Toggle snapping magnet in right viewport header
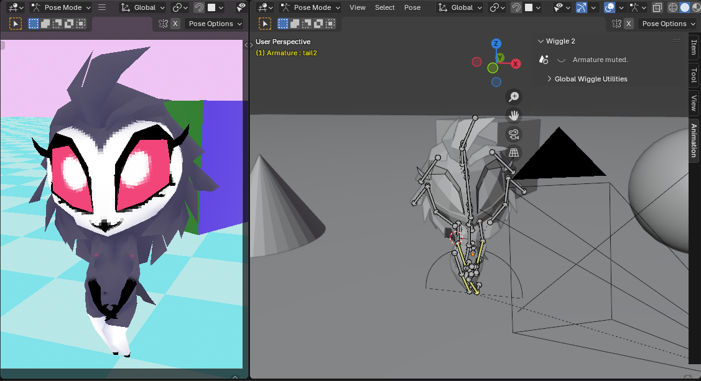Image resolution: width=701 pixels, height=381 pixels. (x=516, y=7)
